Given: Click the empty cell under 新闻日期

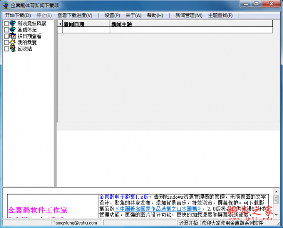Looking at the screenshot, I should (x=86, y=30).
